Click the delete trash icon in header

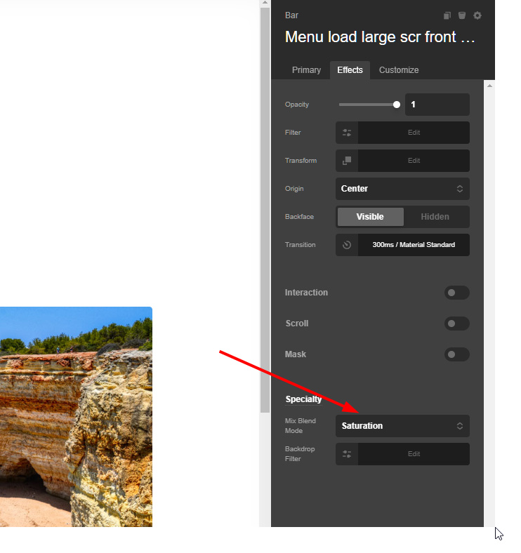point(462,15)
